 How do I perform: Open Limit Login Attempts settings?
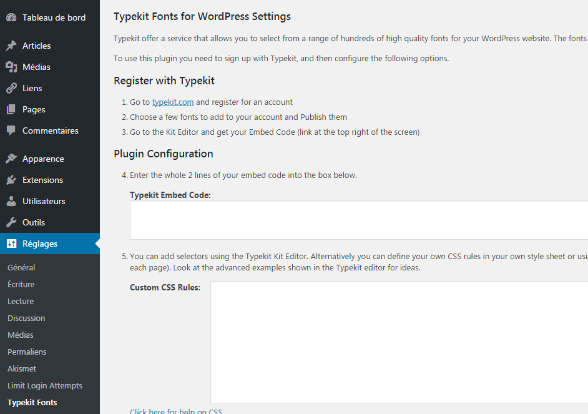44,385
